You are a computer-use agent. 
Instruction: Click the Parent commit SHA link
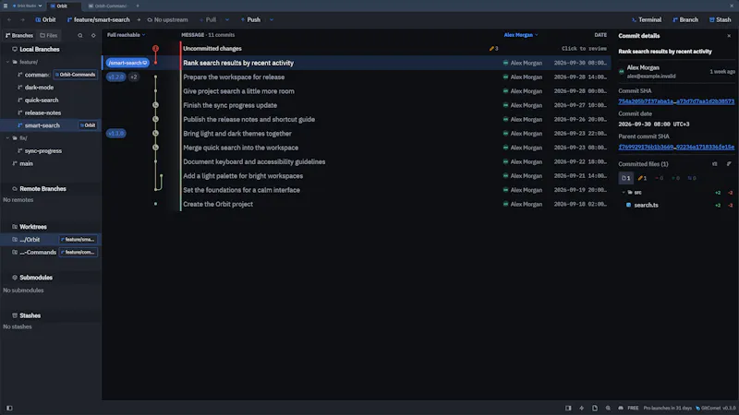pos(676,147)
